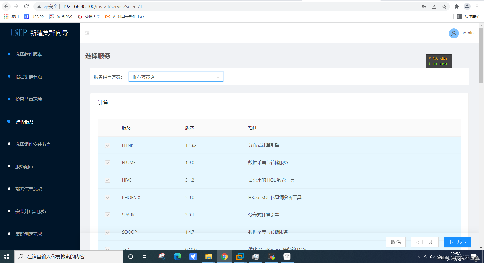Click the 下一步 next button

click(457, 242)
